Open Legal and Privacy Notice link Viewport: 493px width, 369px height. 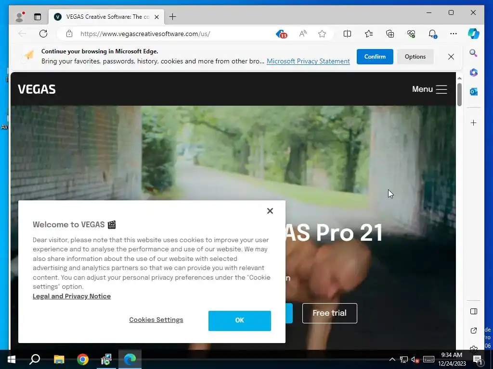tap(72, 296)
